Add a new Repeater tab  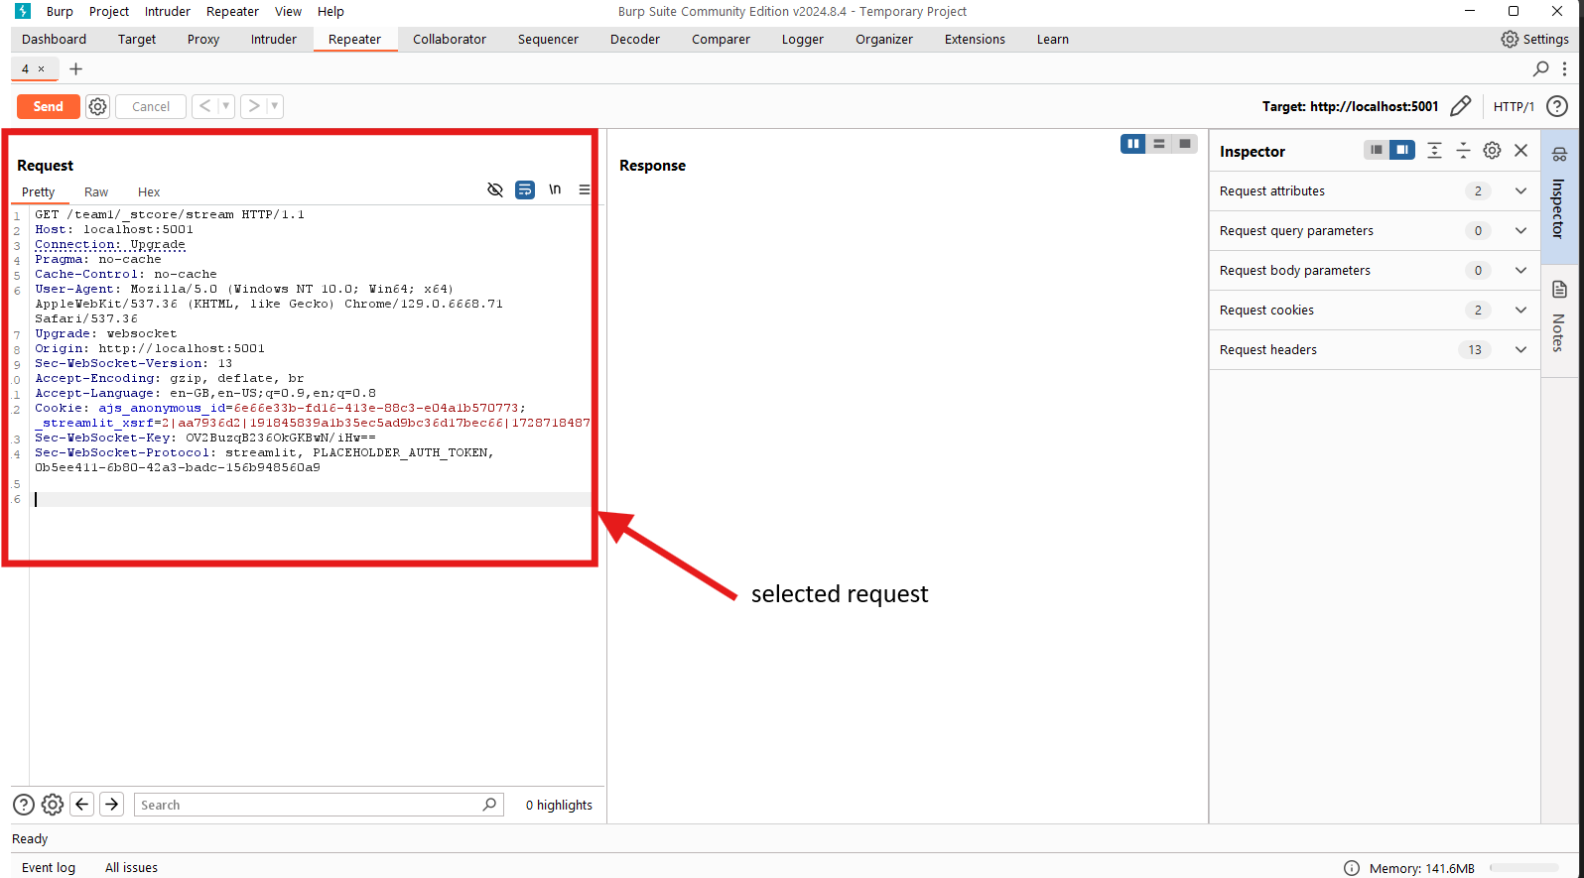pos(75,68)
